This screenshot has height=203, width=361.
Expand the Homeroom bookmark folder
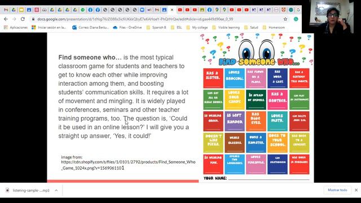[x=274, y=28]
